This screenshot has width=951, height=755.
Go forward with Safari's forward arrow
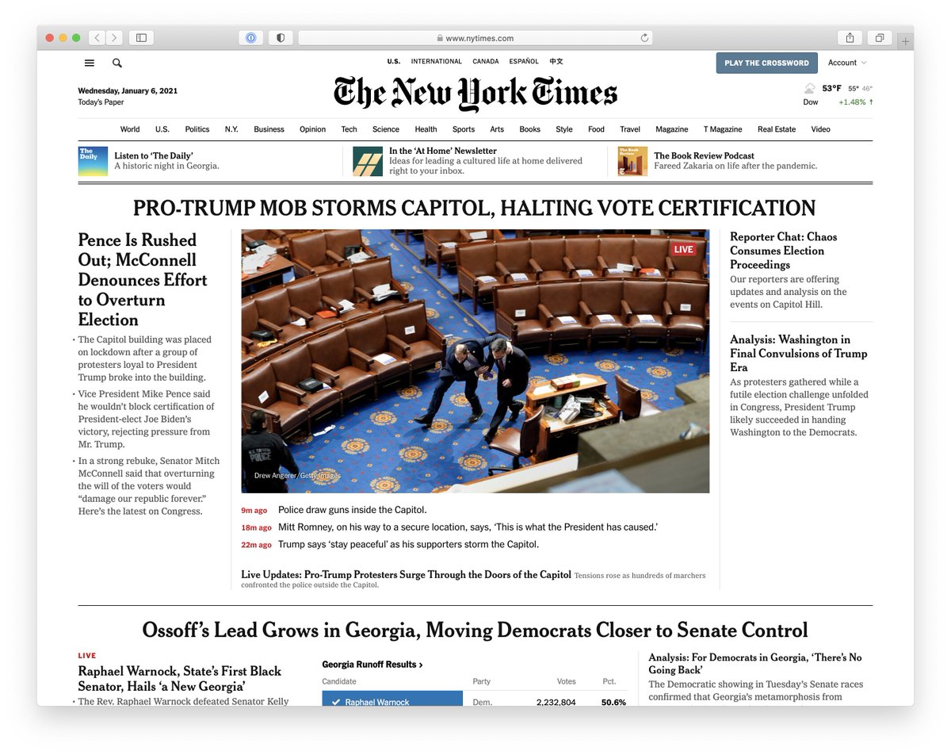click(115, 37)
